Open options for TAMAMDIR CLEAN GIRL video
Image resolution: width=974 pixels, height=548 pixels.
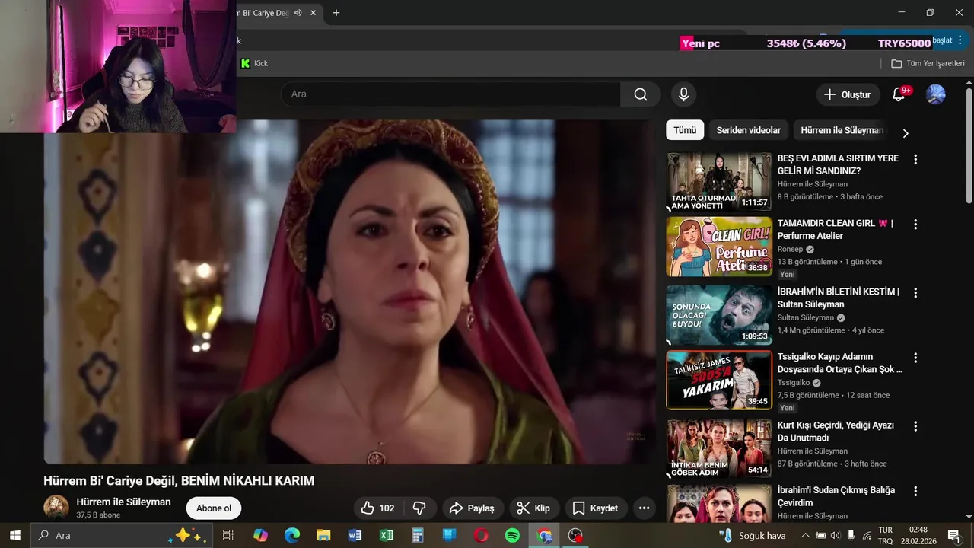coord(915,225)
